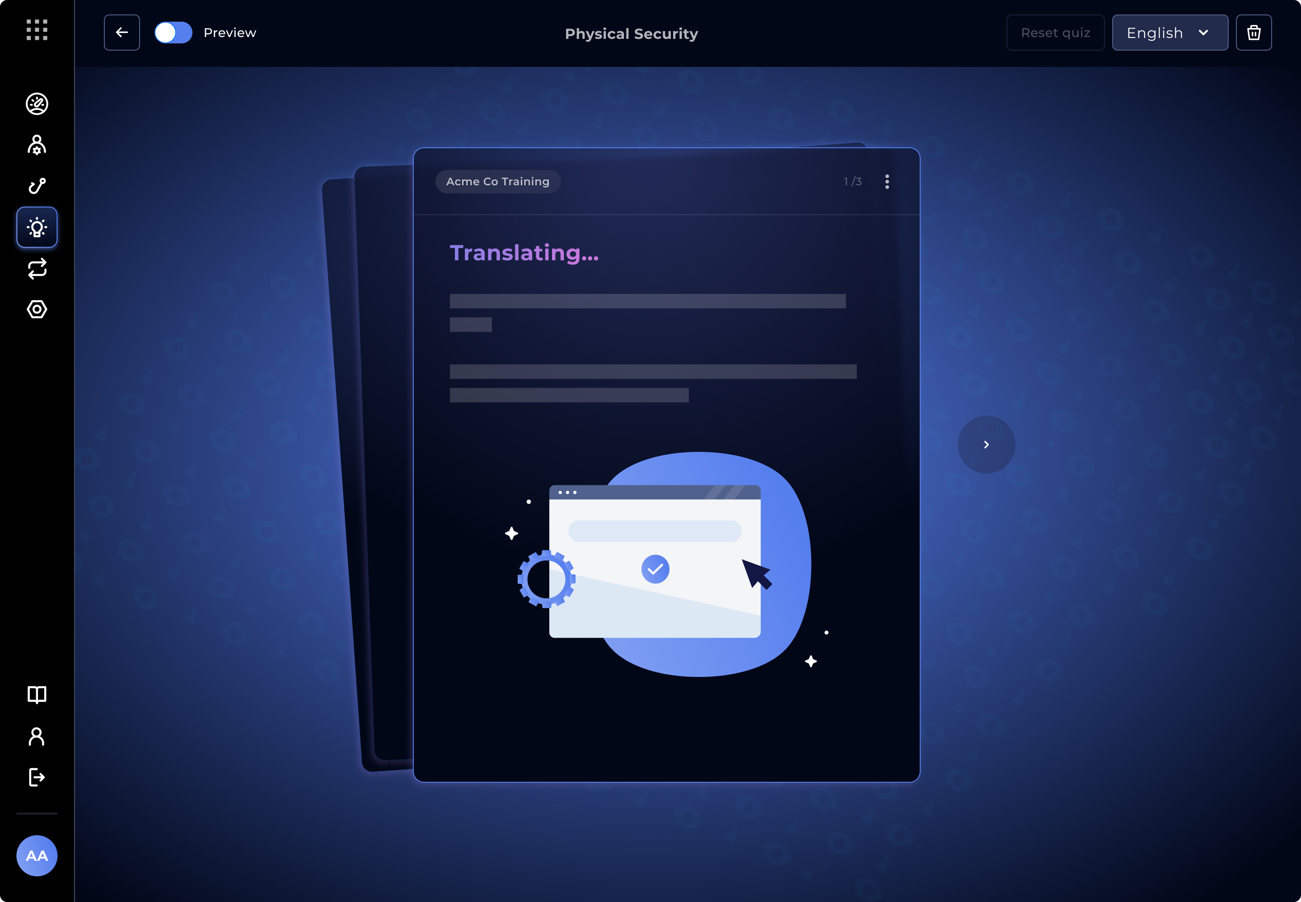Click the Acme Co Training tag
Screen dimensions: 1301x902
(498, 181)
